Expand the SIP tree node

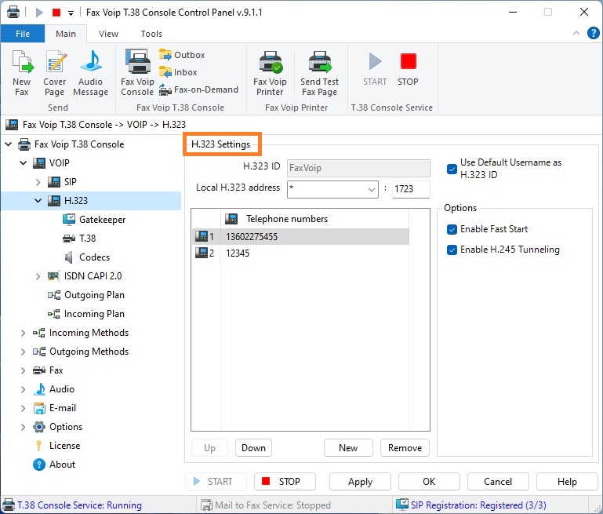(38, 182)
